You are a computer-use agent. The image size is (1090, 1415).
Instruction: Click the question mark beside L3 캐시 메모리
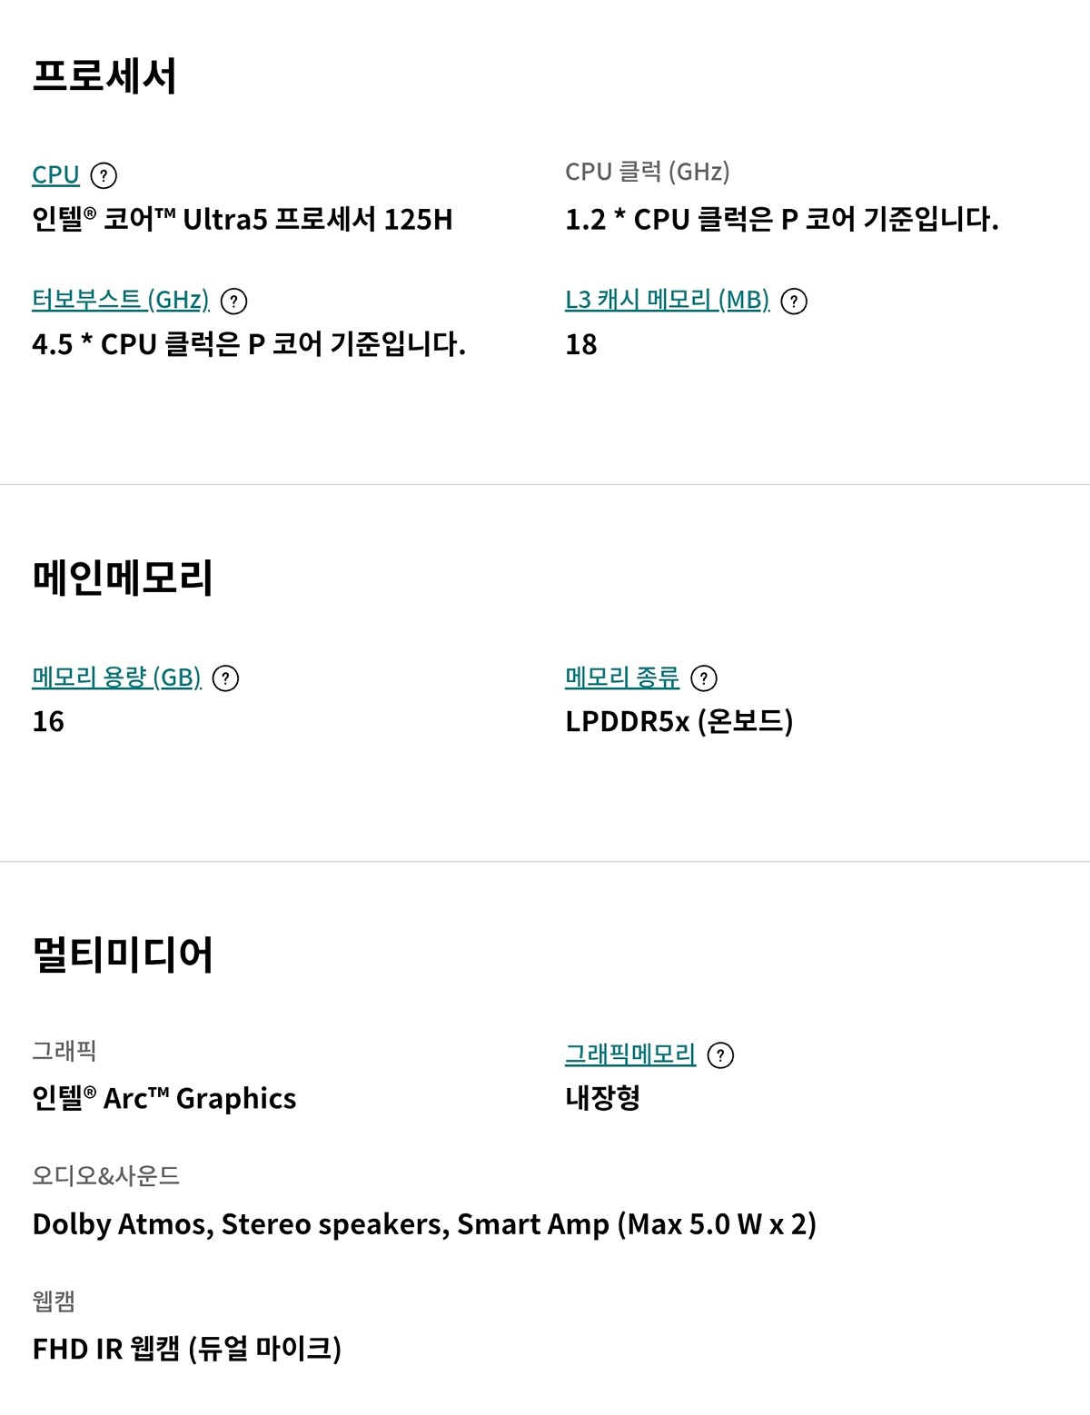(794, 301)
